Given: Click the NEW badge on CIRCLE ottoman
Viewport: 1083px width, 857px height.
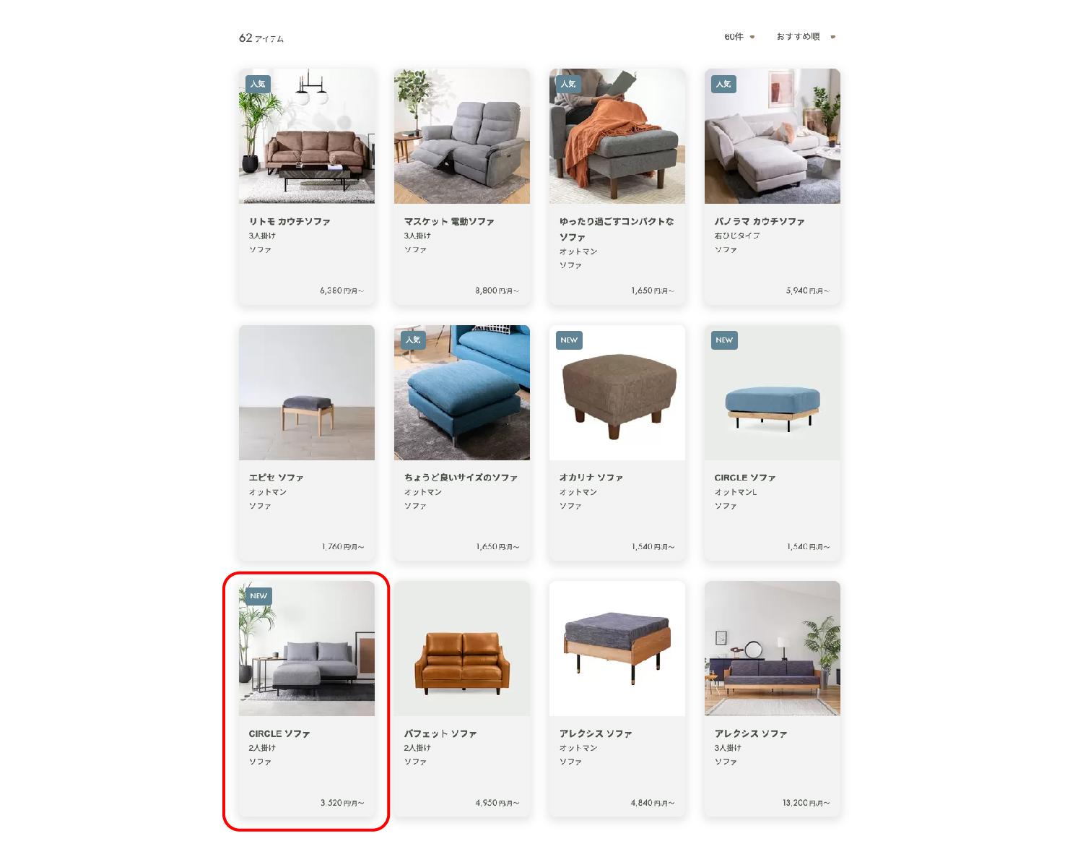Looking at the screenshot, I should point(724,340).
